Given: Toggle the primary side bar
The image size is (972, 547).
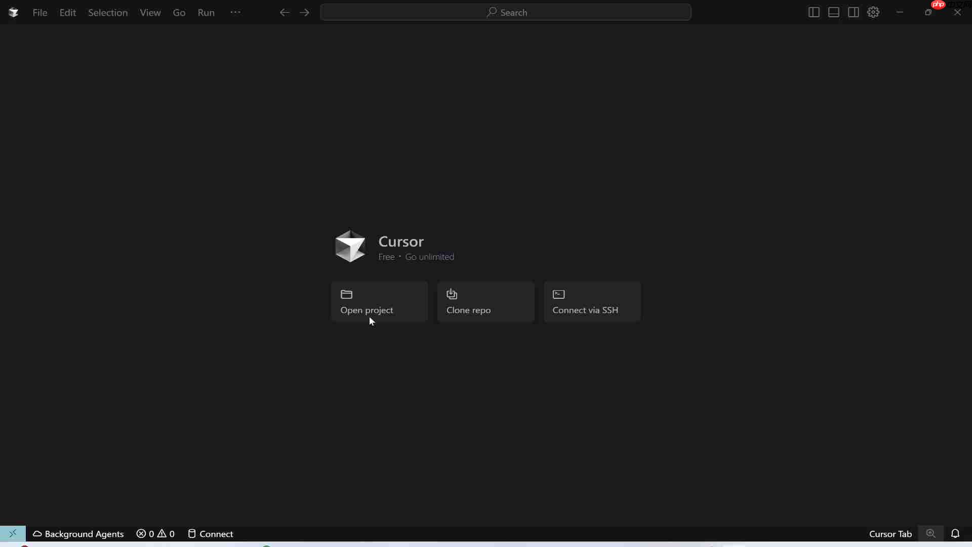Looking at the screenshot, I should coord(814,12).
